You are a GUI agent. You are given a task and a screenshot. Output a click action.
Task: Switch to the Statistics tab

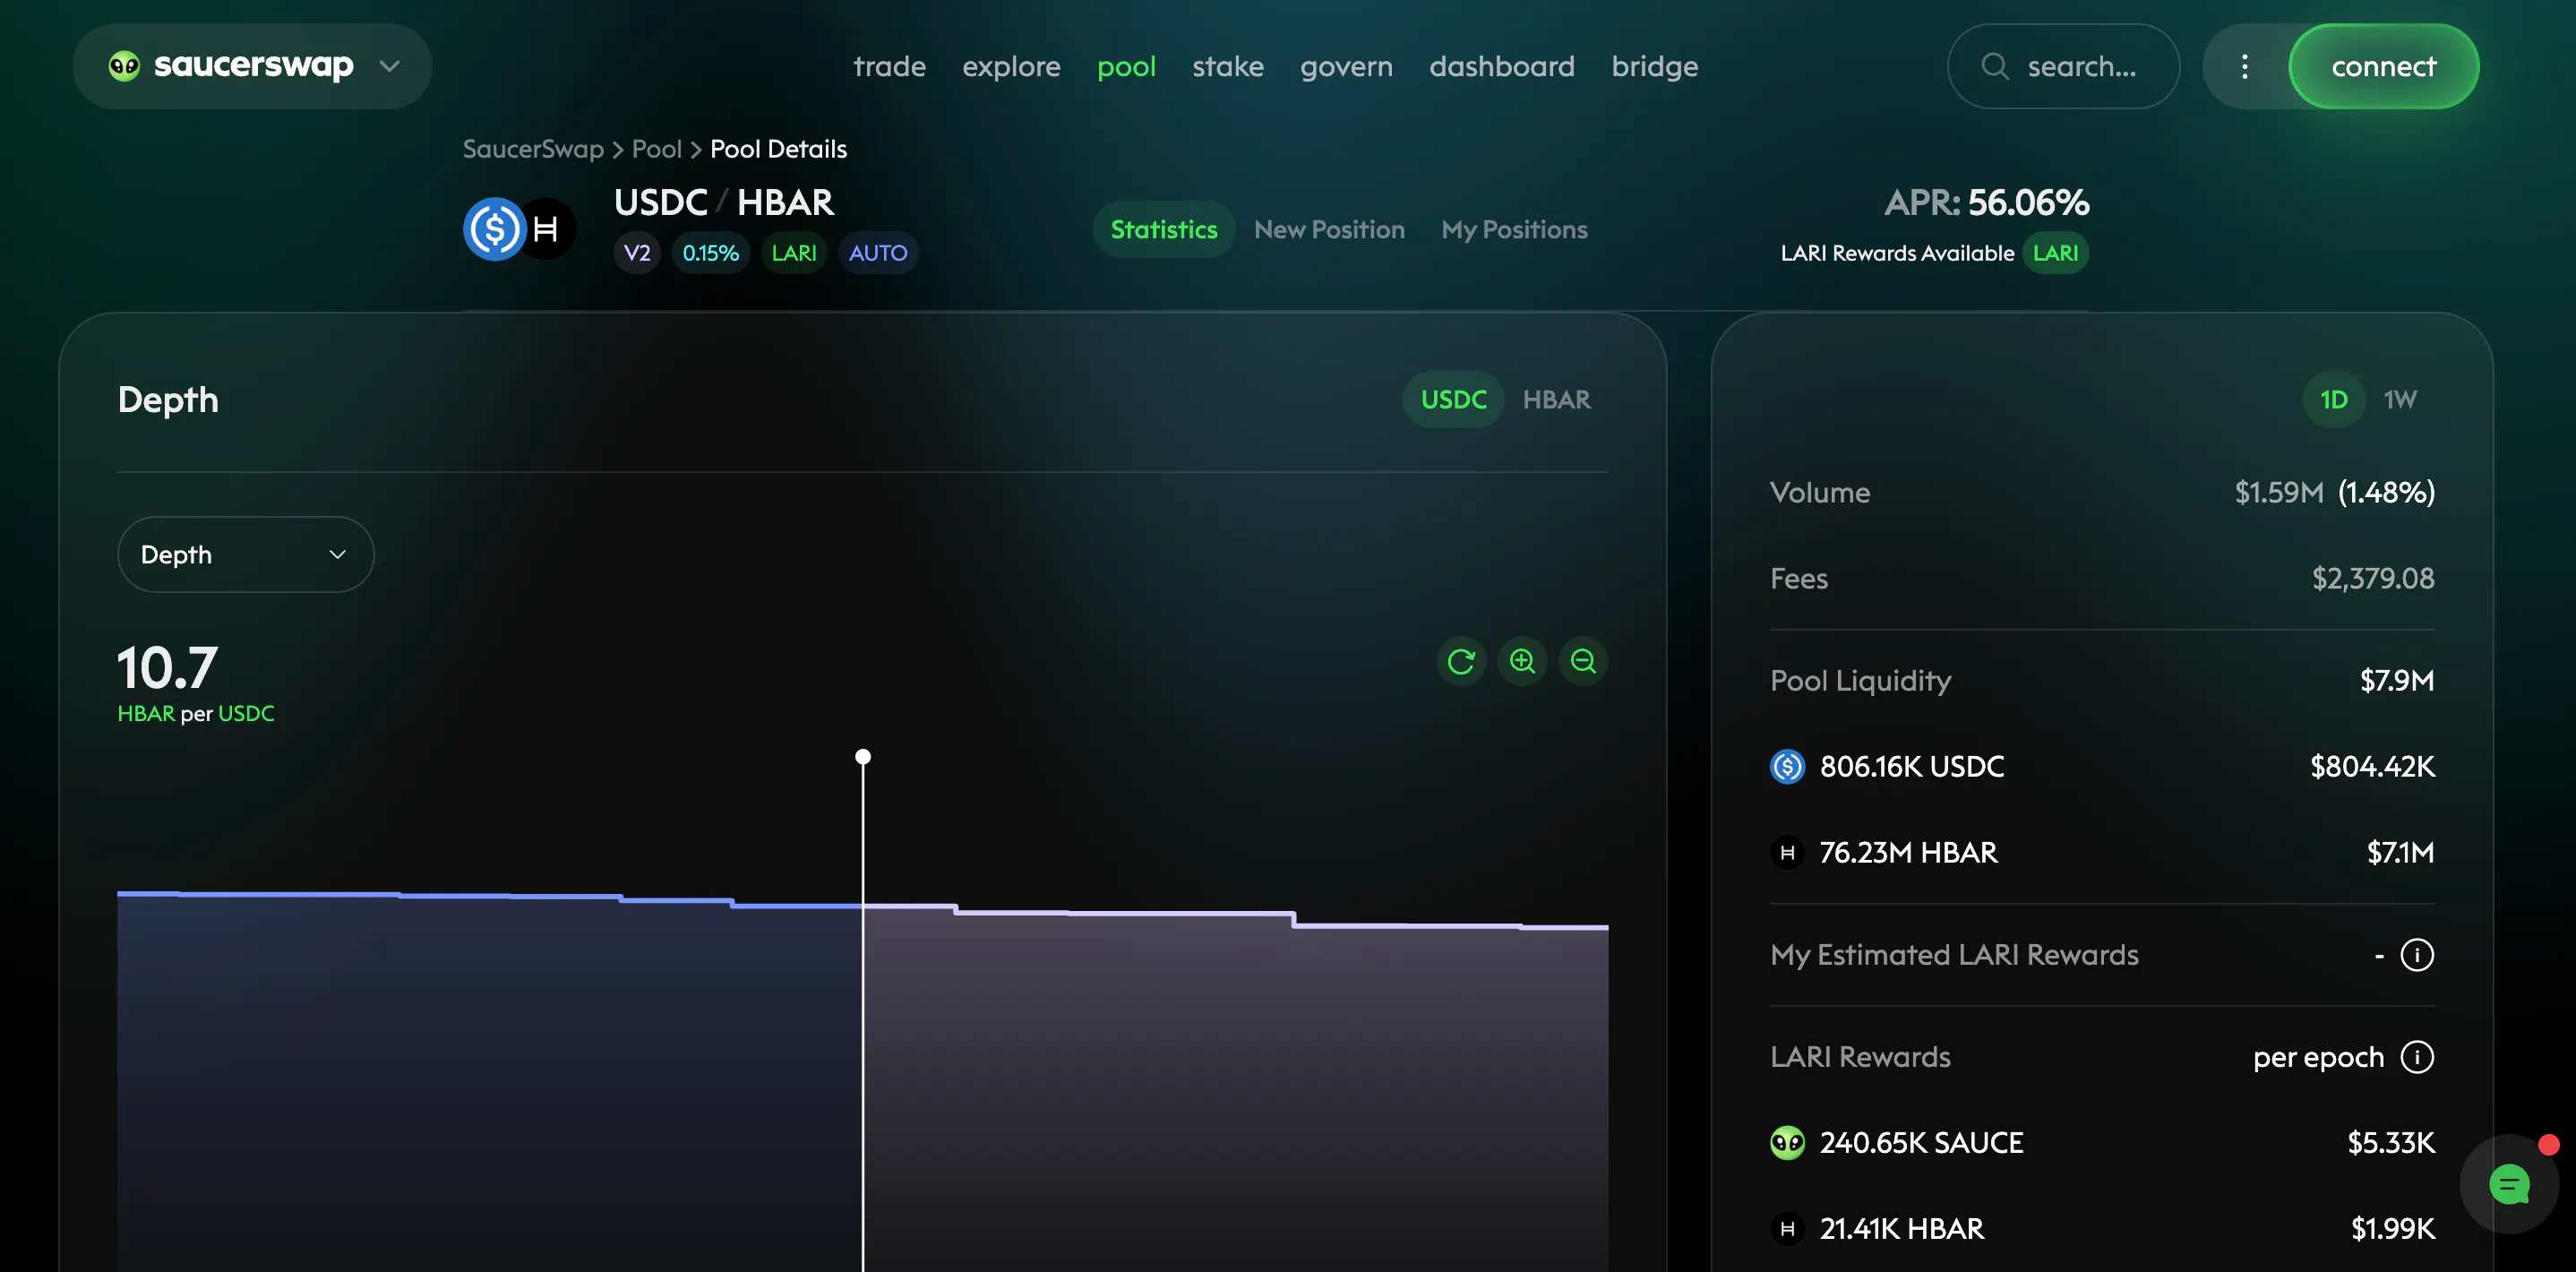(1164, 230)
